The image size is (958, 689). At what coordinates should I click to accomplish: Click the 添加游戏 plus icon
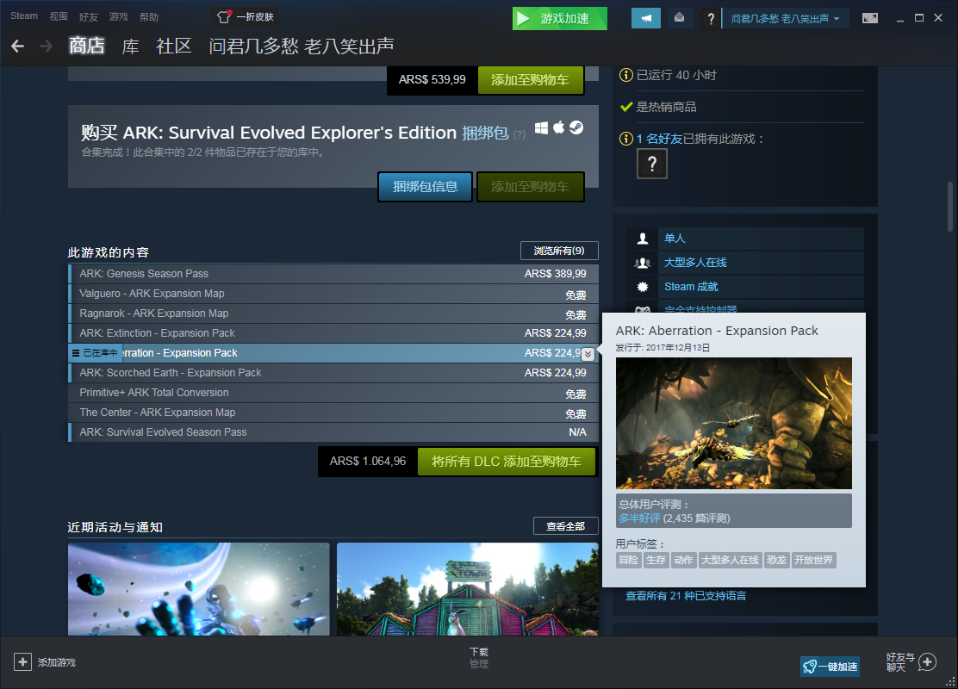[x=22, y=662]
